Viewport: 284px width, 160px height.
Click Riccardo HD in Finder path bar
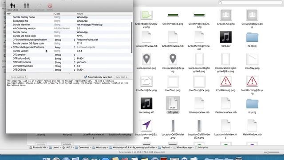tap(38, 148)
